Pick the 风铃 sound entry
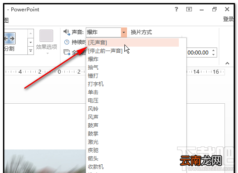 [x=133, y=109]
